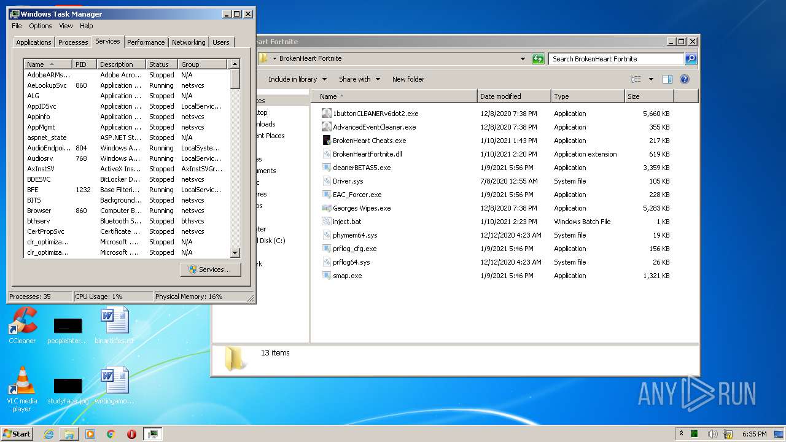Select smap.exe file icon
Screen dimensions: 786x442
[327, 276]
